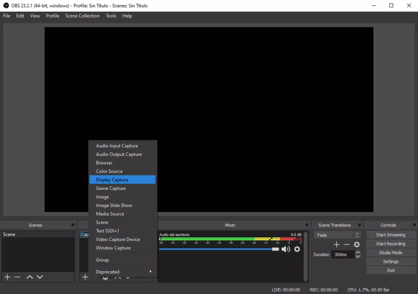
Task: Choose Audio Output Capture from the source menu
Action: pos(123,154)
